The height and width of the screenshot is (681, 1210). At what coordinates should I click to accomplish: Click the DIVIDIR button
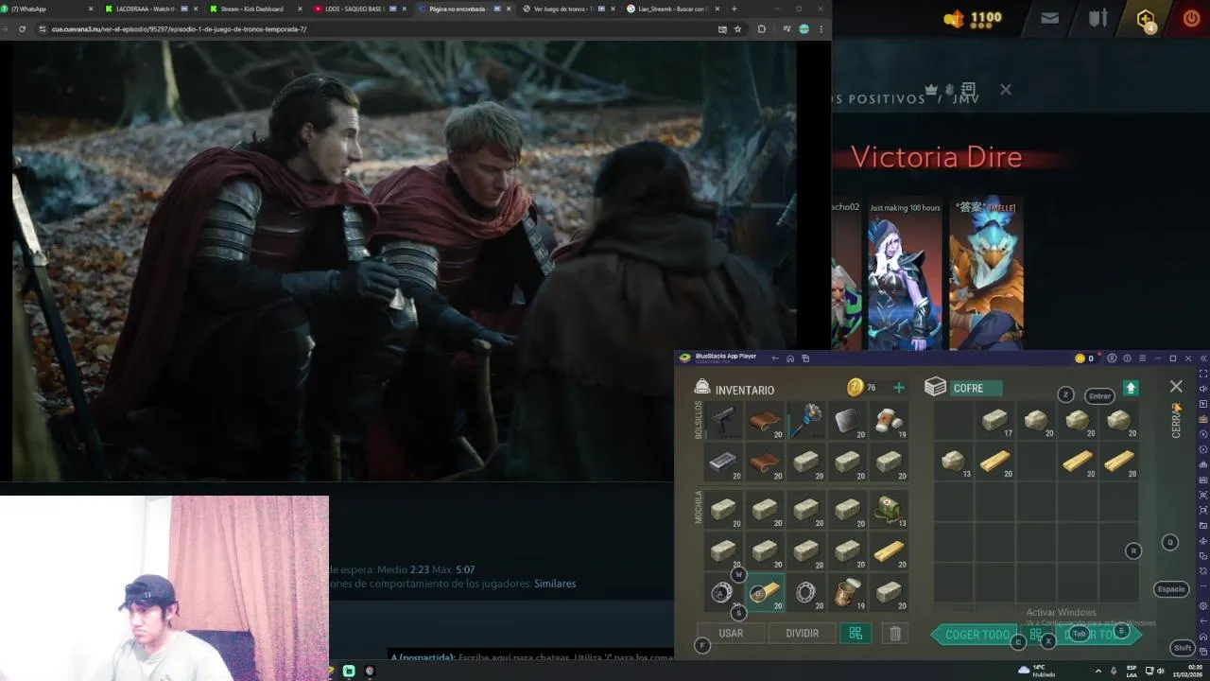(x=802, y=633)
